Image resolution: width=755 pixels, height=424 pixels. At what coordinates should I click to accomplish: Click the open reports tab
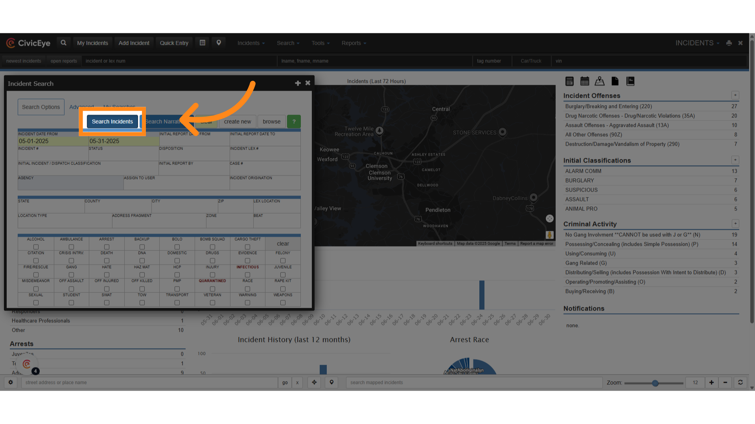click(x=64, y=61)
